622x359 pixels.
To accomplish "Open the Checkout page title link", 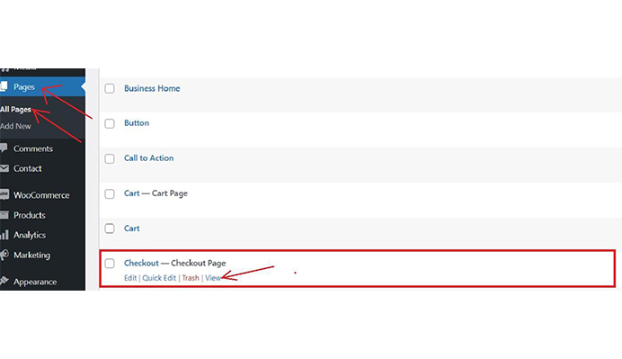I will (x=141, y=263).
